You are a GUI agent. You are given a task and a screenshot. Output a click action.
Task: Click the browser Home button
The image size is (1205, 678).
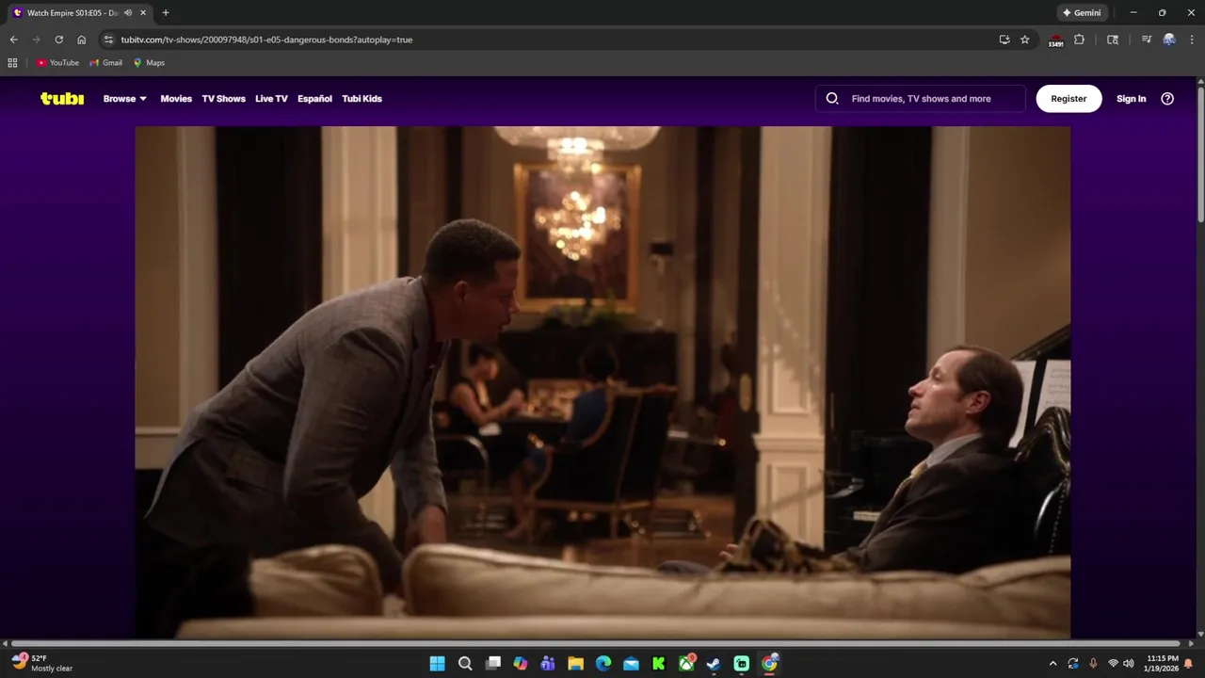pos(81,40)
